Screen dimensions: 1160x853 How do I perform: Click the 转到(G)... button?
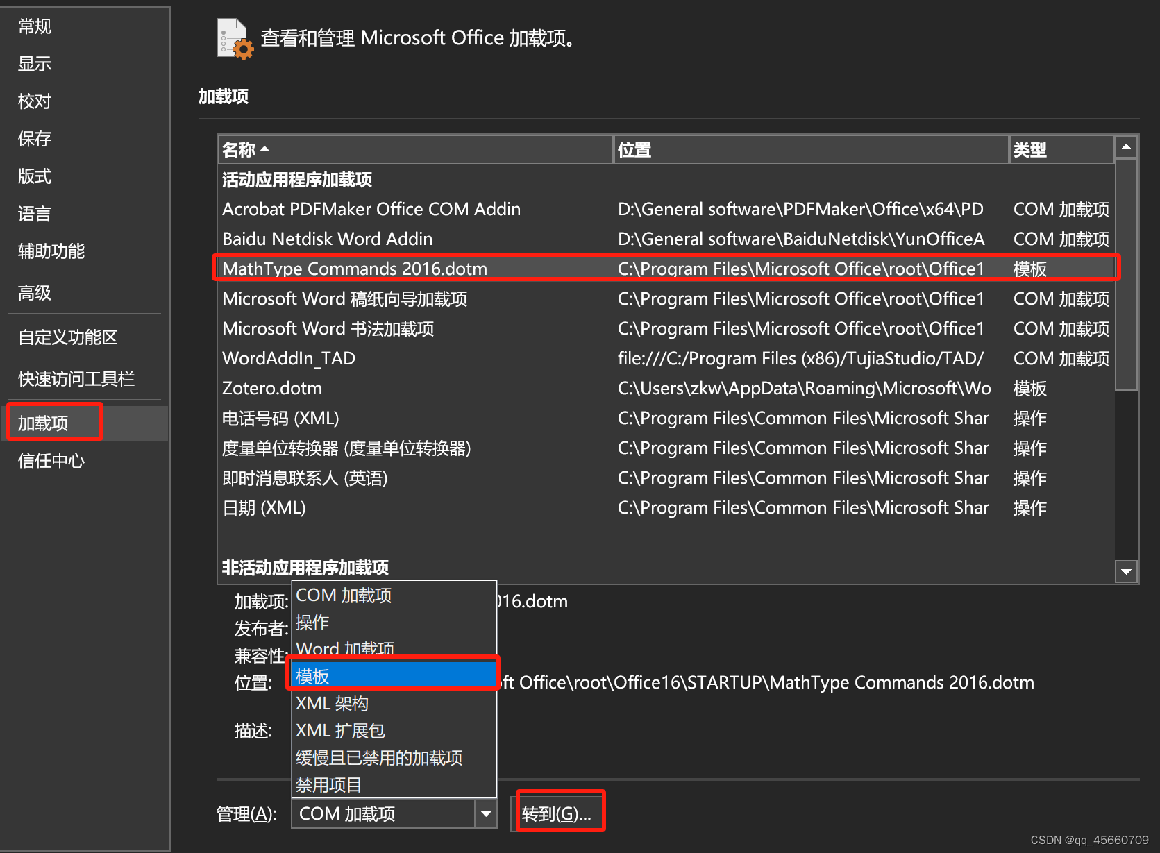tap(560, 813)
